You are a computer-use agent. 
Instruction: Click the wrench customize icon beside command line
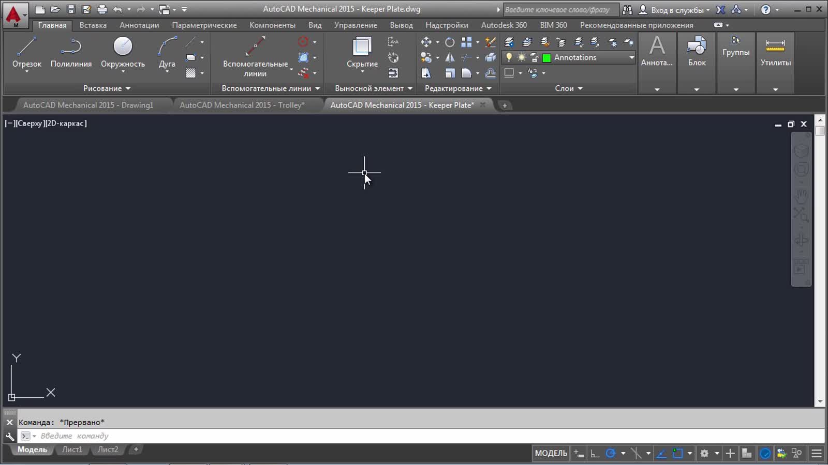coord(10,436)
